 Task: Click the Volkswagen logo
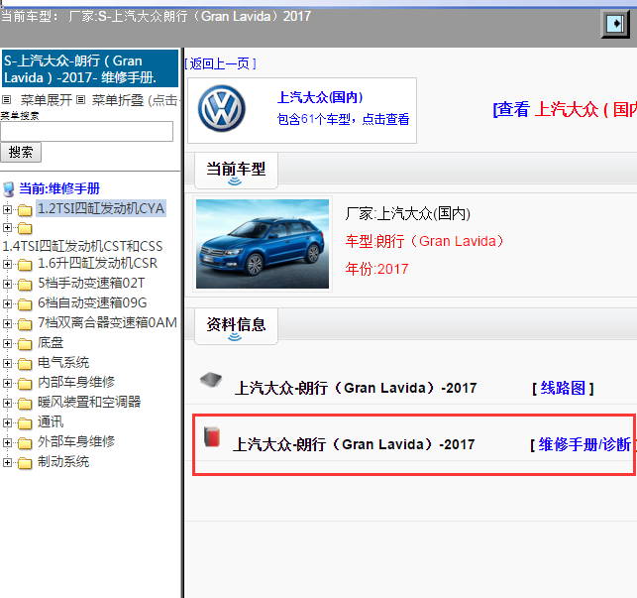click(x=222, y=109)
